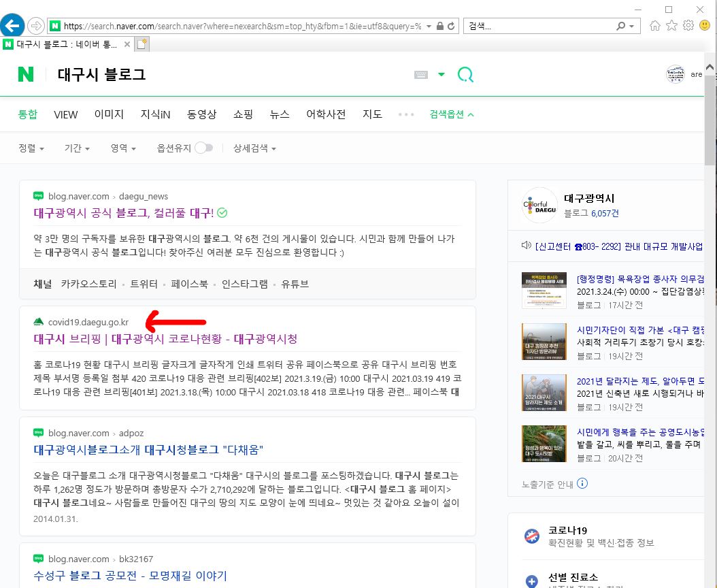Click the 유튜브 channel link

coord(295,284)
